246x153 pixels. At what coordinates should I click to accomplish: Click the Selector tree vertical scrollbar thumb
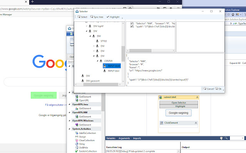tap(123, 54)
